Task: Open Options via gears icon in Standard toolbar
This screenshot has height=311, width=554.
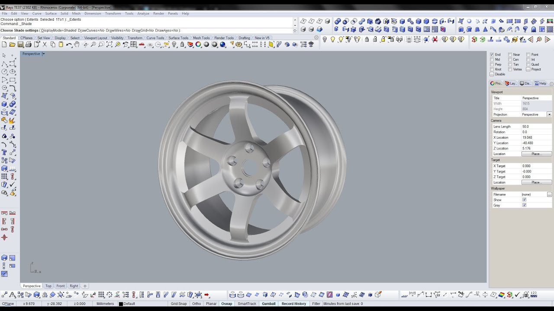Action: 238,44
